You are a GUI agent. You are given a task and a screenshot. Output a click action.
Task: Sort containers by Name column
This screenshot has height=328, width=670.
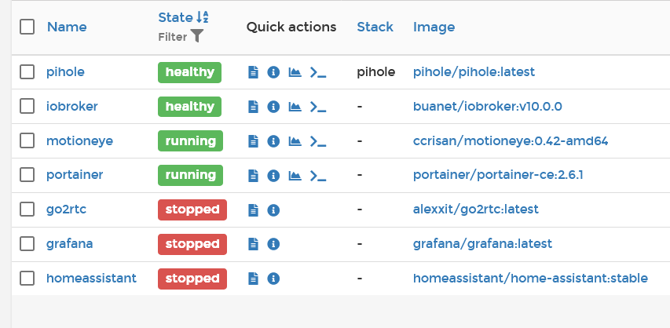(67, 27)
